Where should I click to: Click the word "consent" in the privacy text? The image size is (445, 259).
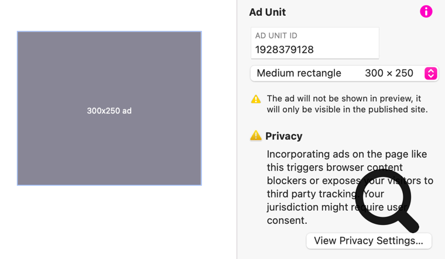(285, 220)
